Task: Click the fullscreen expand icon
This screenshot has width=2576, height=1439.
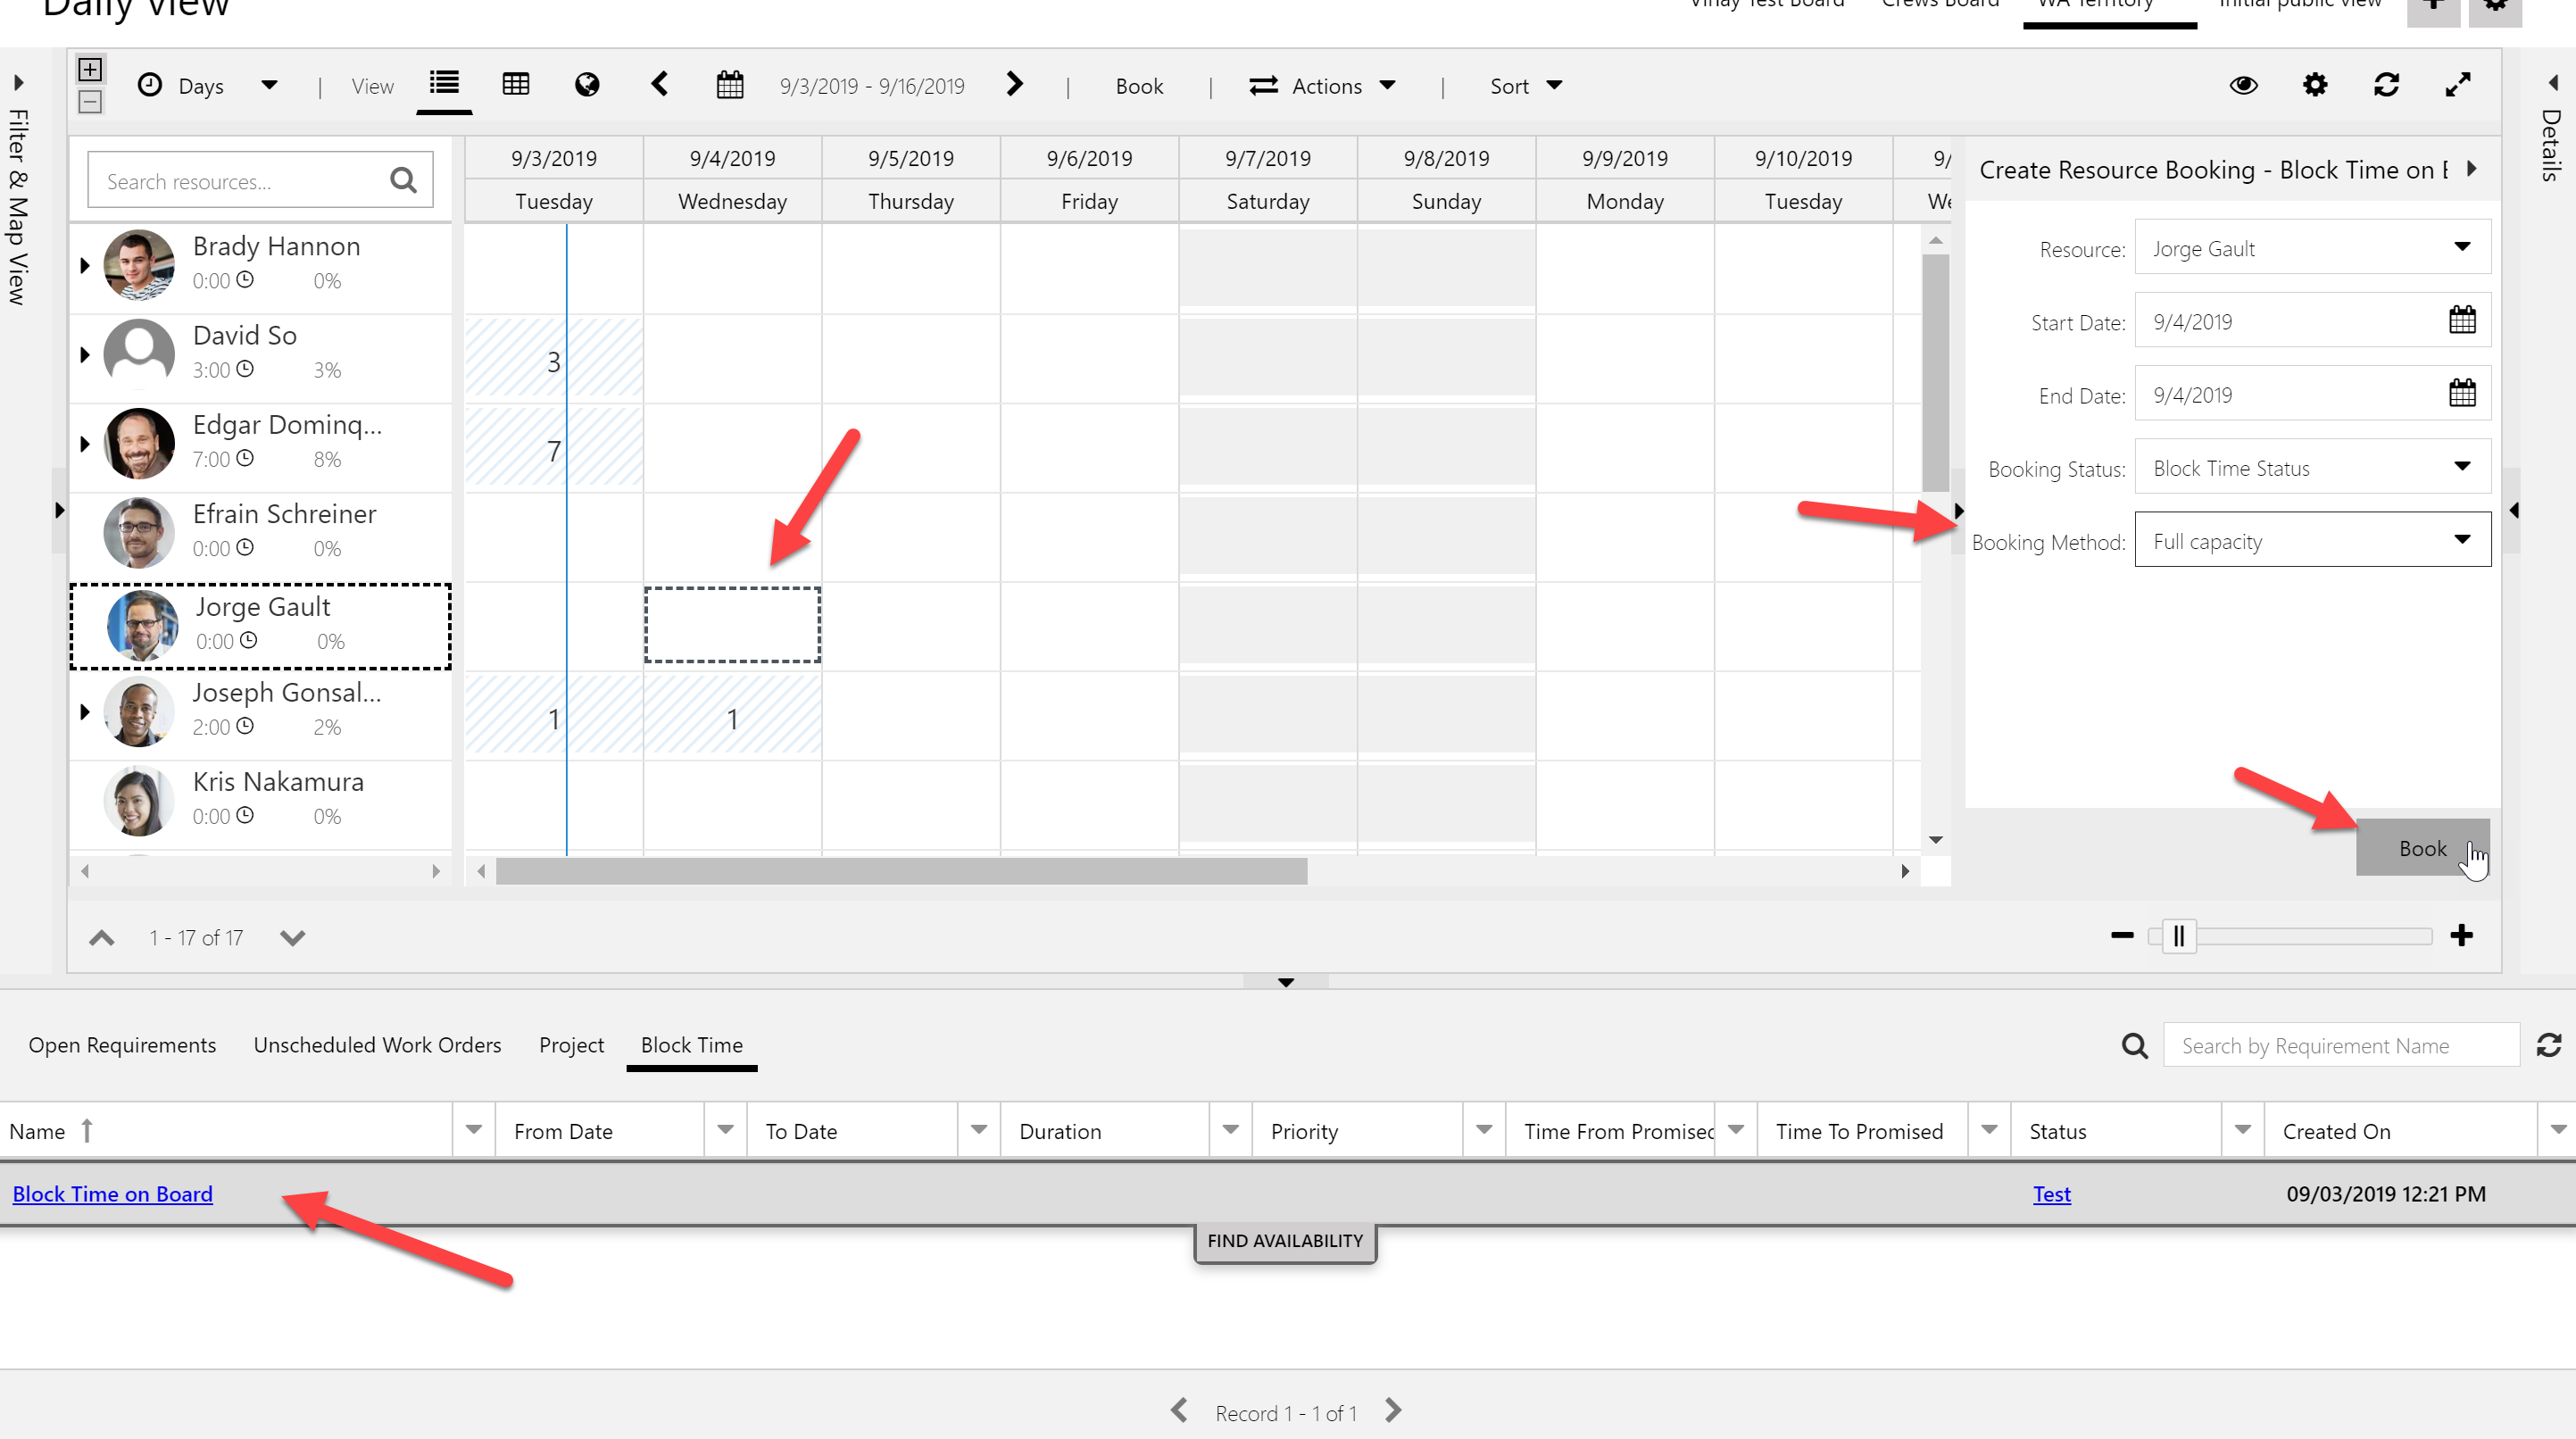Action: click(2459, 85)
